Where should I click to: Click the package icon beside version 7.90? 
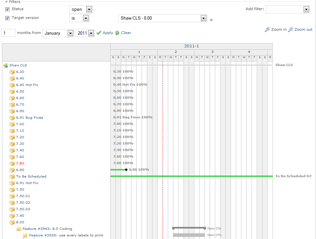pos(12,216)
